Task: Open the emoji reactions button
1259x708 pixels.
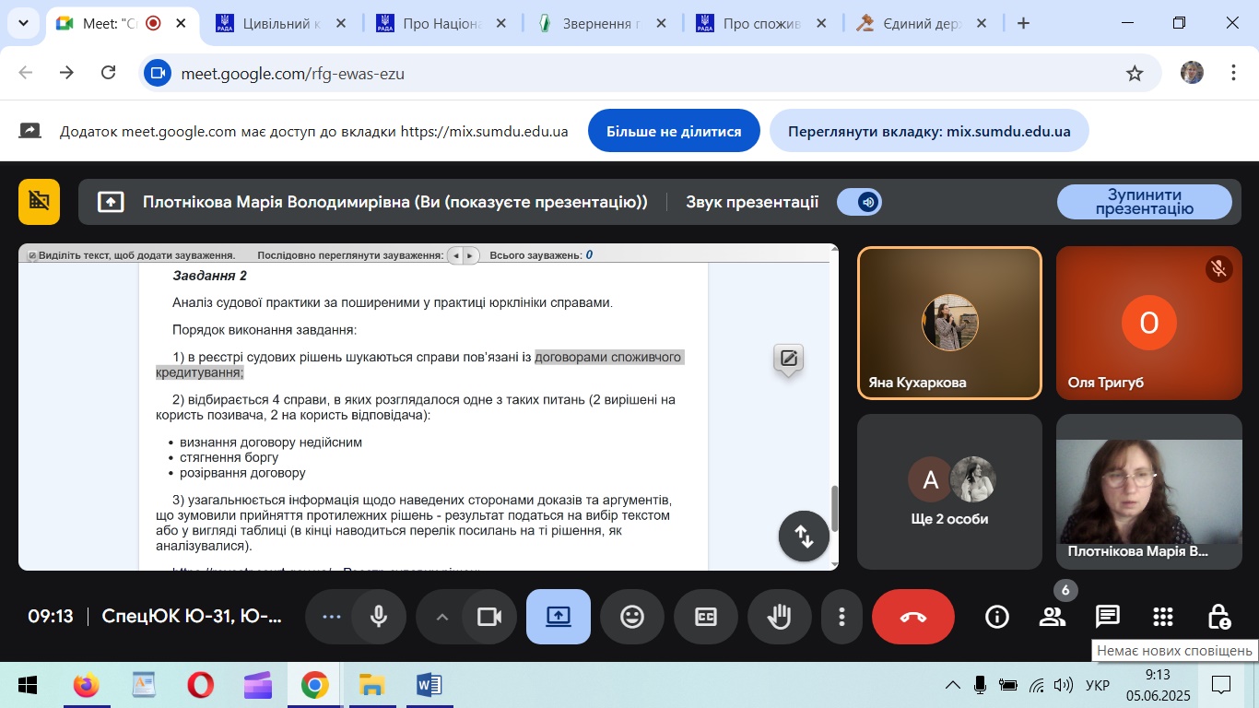Action: click(632, 617)
